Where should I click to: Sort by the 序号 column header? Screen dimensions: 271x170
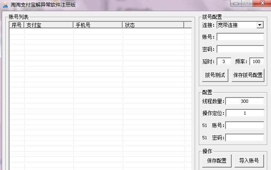[16, 25]
